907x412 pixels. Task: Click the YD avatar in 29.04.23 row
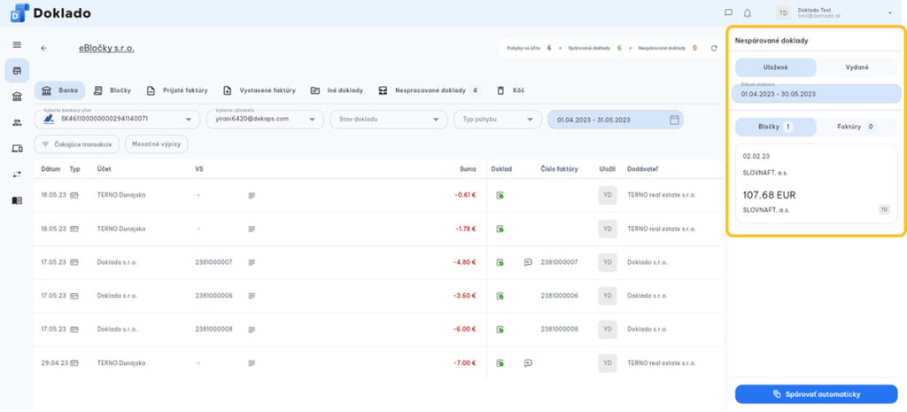pos(608,362)
